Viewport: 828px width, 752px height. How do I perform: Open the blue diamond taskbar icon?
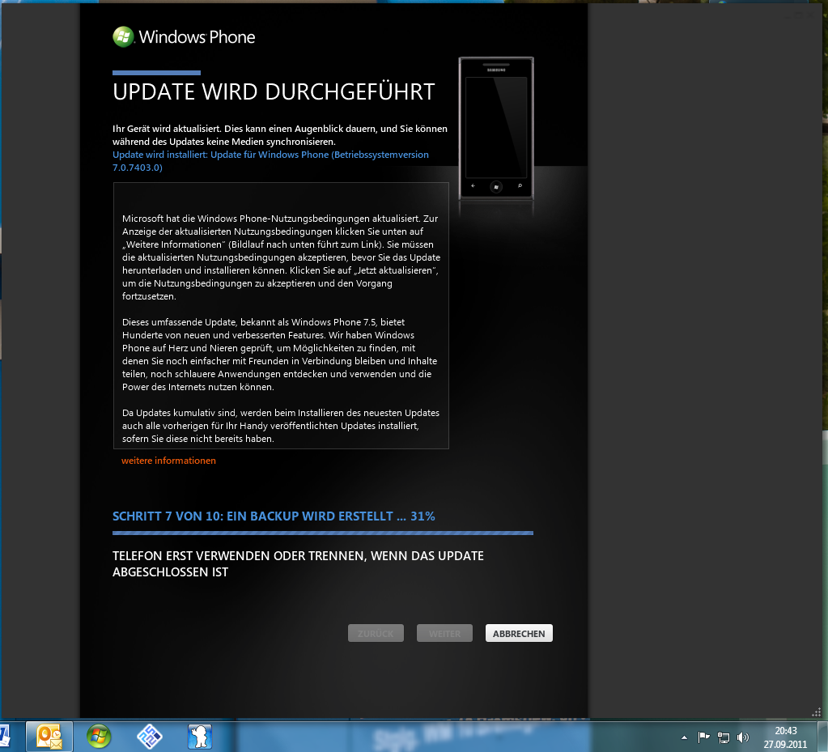tap(149, 736)
